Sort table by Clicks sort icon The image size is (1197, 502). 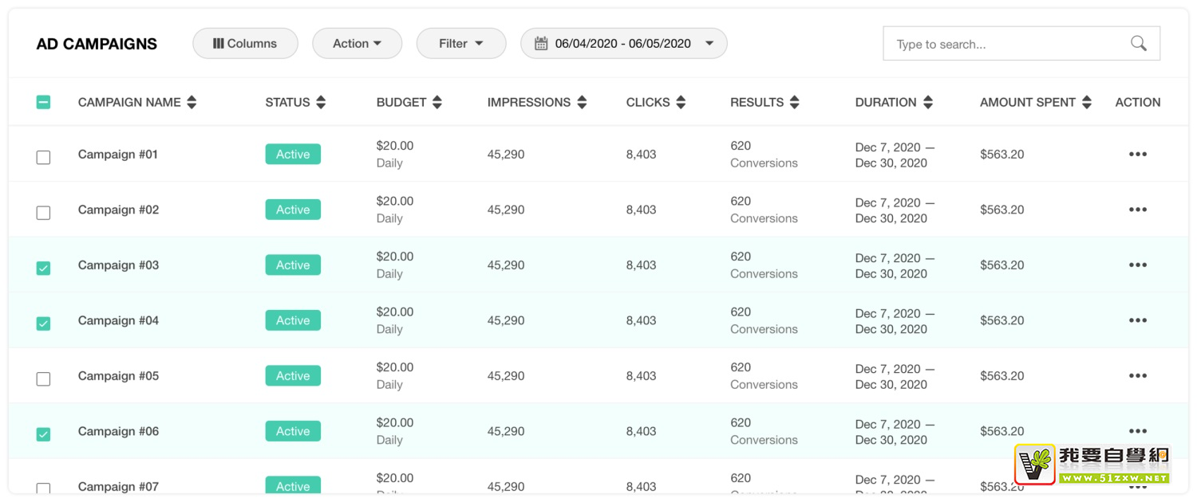pyautogui.click(x=681, y=102)
